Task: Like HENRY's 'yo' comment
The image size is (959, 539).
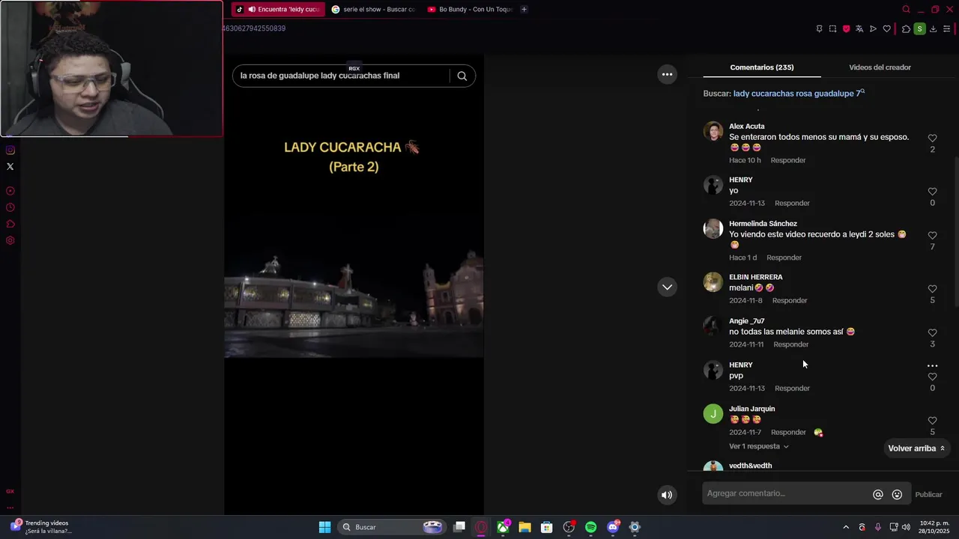Action: [932, 192]
